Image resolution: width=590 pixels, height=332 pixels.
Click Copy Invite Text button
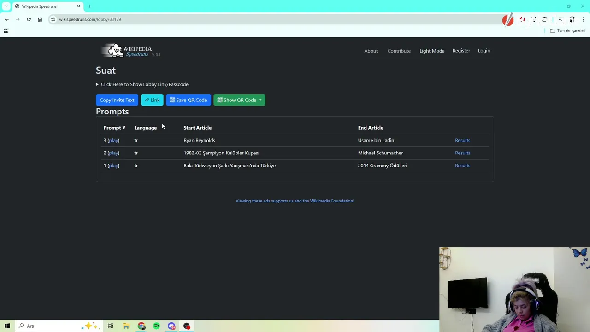tap(117, 100)
